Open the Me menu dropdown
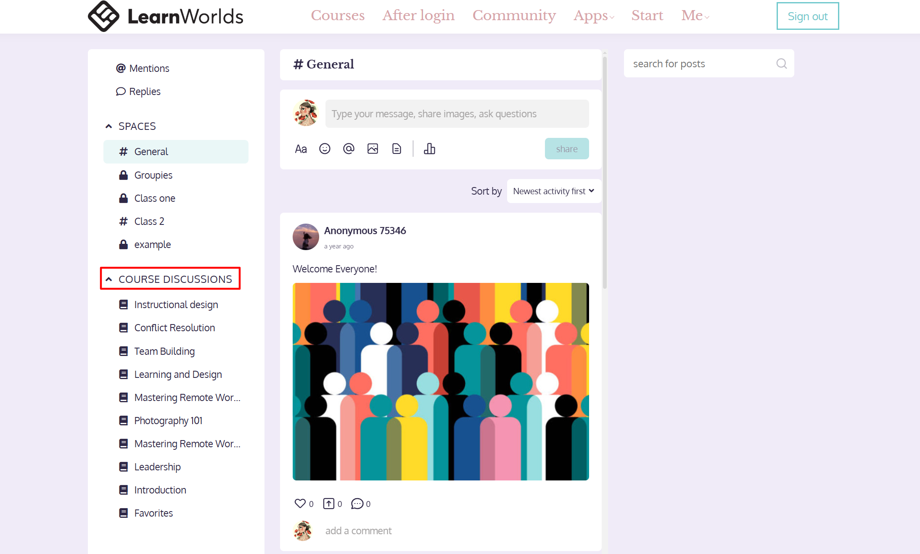Viewport: 920px width, 554px height. (695, 16)
